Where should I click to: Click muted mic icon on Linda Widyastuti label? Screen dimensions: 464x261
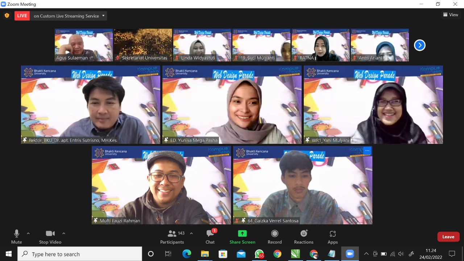pyautogui.click(x=177, y=58)
